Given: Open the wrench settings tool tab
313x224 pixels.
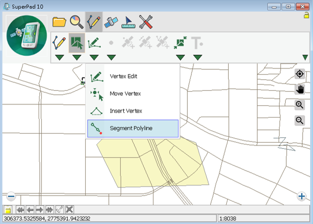Looking at the screenshot, I should pyautogui.click(x=146, y=22).
